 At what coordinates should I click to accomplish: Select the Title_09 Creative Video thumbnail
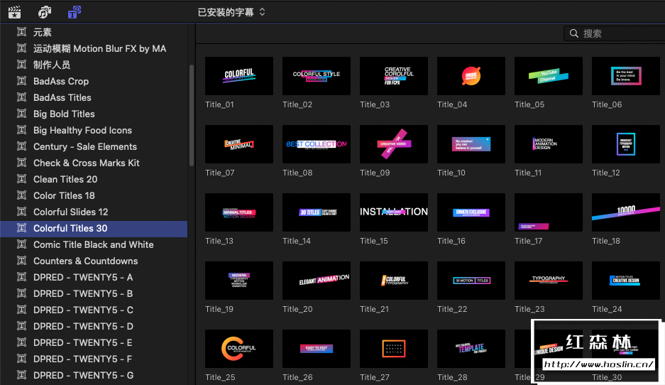pyautogui.click(x=394, y=144)
